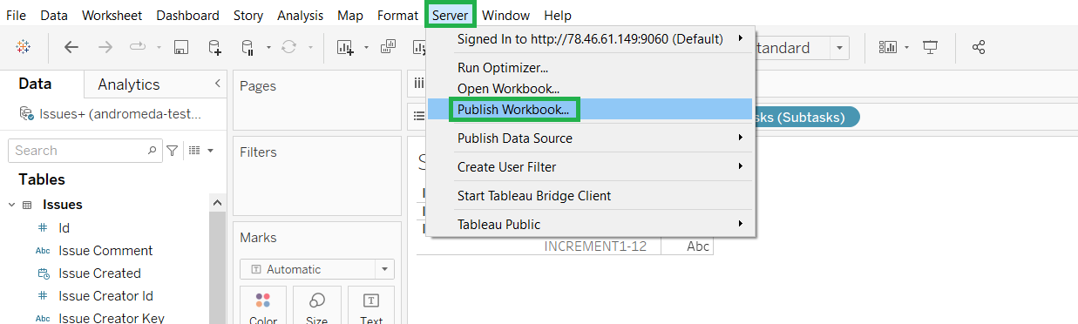Open the Map menu
The image size is (1078, 324).
click(350, 16)
